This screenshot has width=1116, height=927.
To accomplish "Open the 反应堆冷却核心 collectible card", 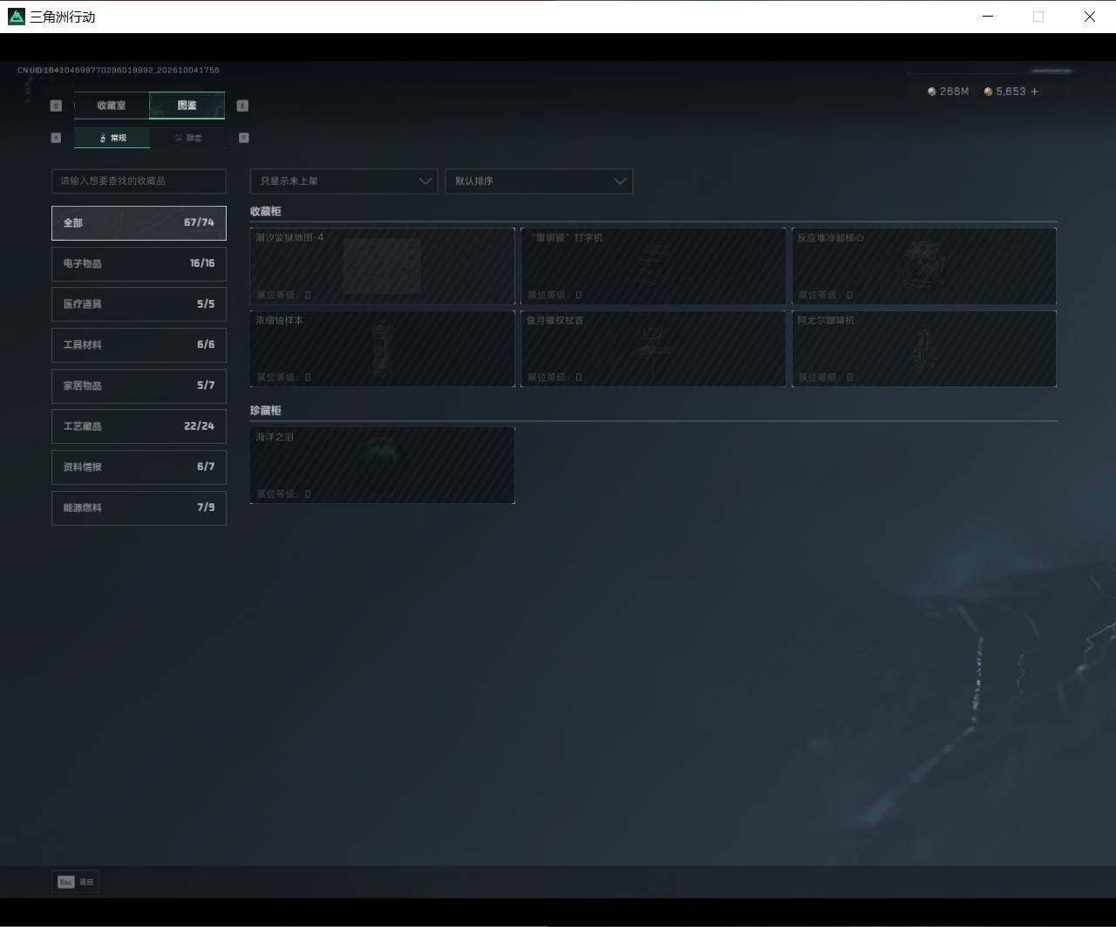I will click(x=924, y=266).
